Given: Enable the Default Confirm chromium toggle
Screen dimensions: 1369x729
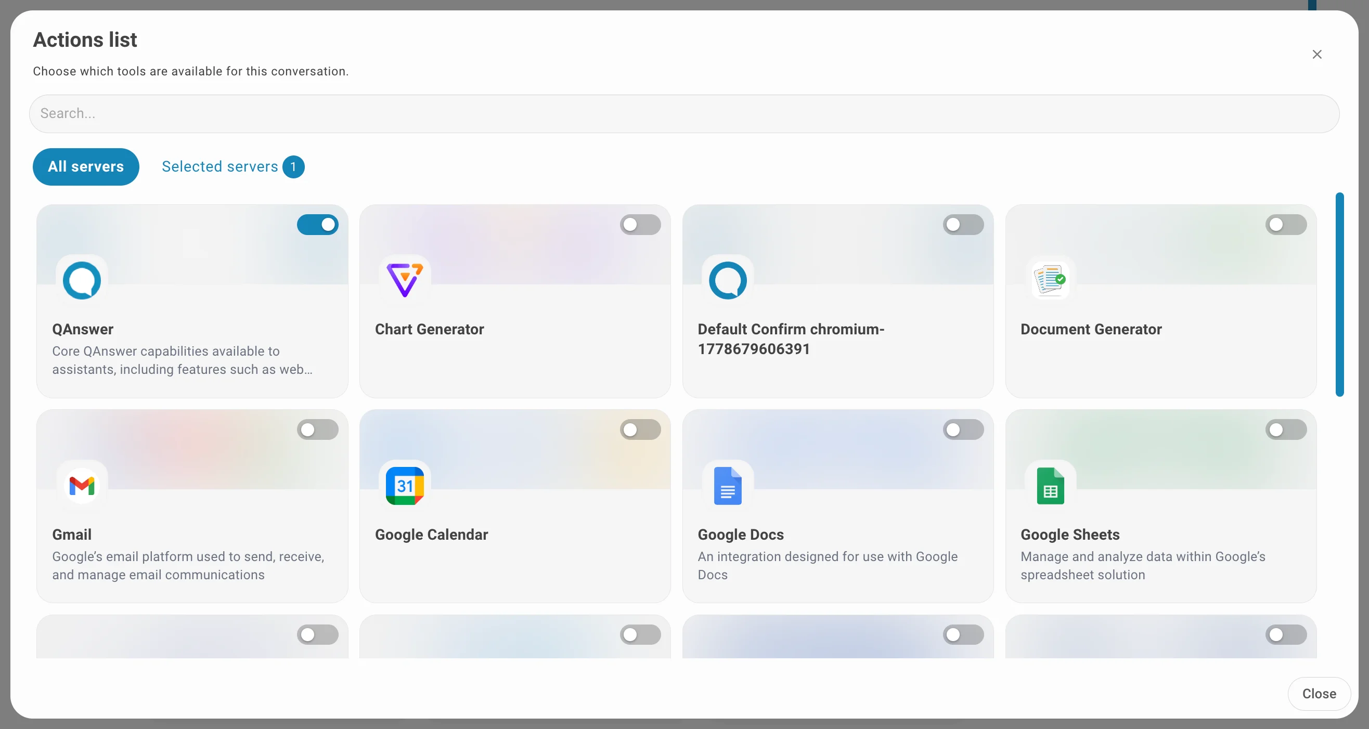Looking at the screenshot, I should pos(963,225).
